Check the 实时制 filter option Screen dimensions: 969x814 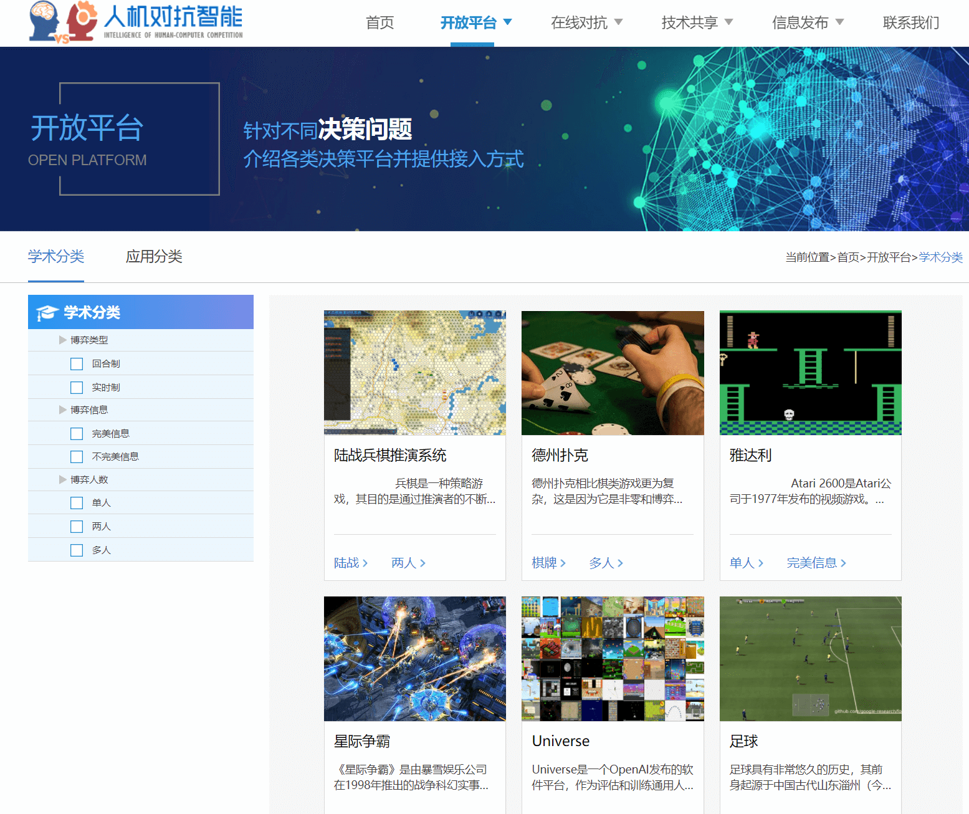77,386
